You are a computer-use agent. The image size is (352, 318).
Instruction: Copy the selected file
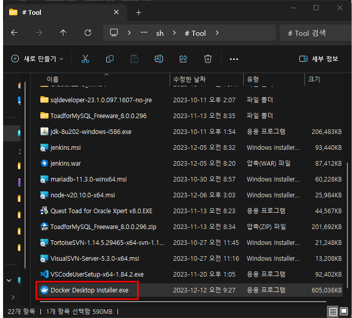click(x=110, y=59)
